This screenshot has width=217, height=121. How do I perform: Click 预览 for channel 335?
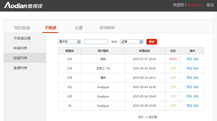(x=189, y=59)
